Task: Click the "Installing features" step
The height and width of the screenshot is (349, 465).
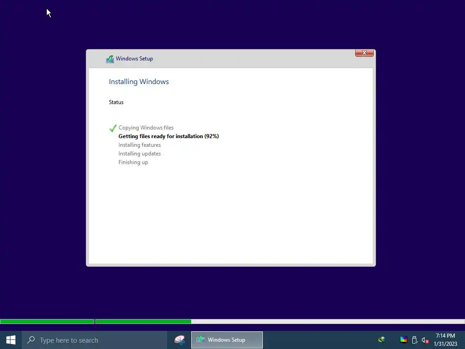Action: 139,145
